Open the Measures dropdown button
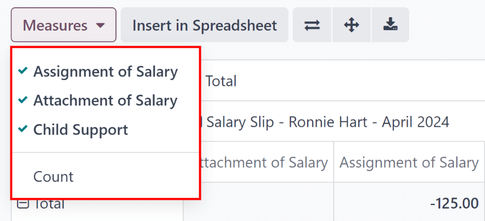This screenshot has width=485, height=221. pos(63,25)
